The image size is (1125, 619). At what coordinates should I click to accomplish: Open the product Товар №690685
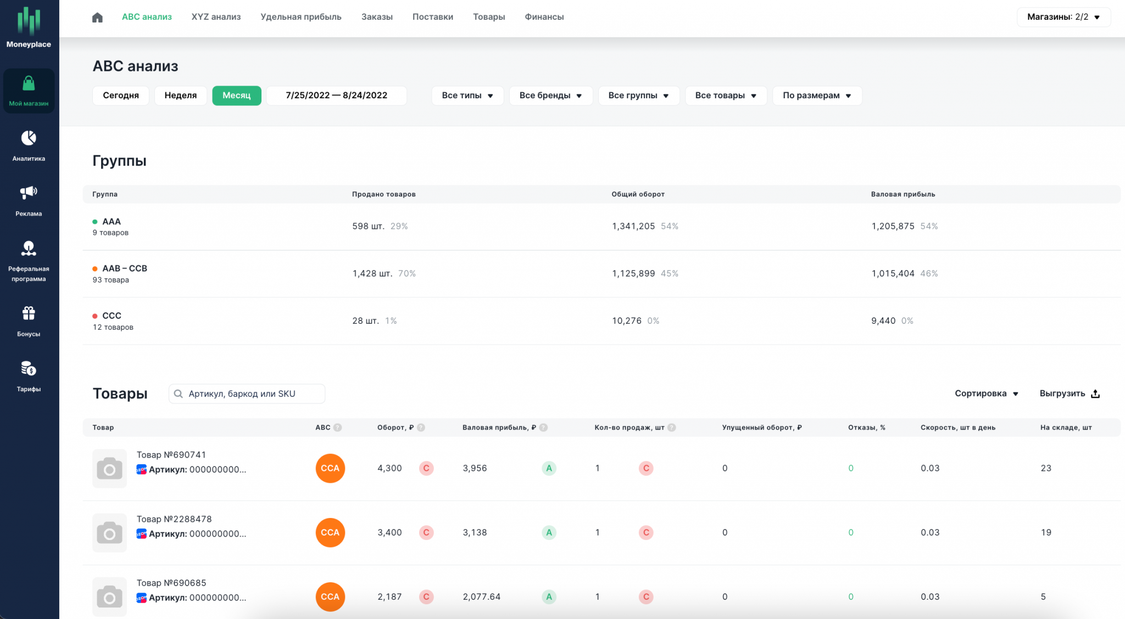171,583
